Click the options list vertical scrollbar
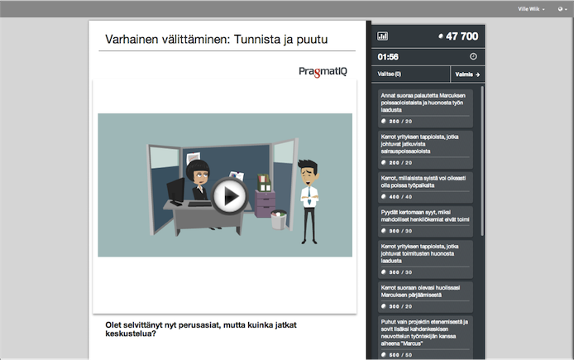The width and height of the screenshot is (574, 360). (x=481, y=166)
